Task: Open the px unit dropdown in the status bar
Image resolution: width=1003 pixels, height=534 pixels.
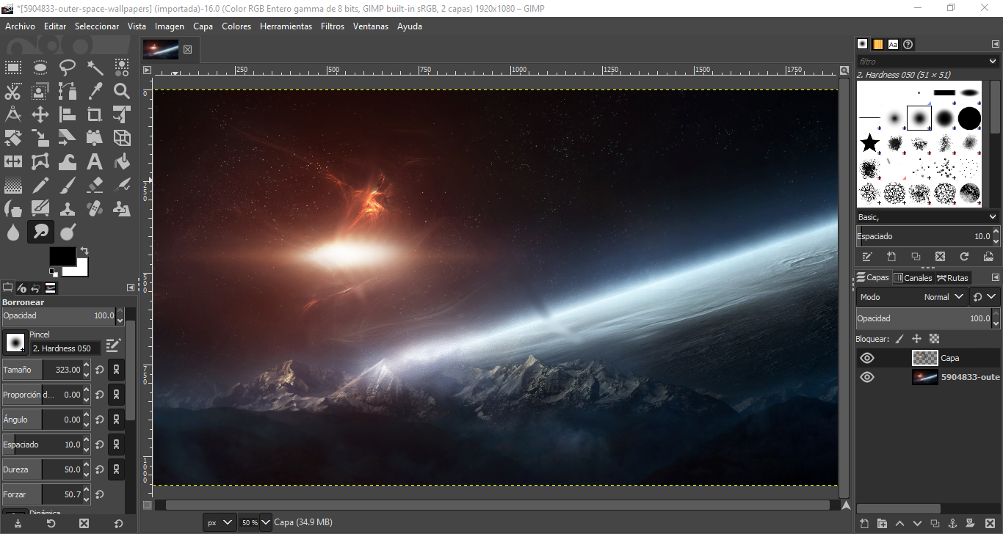Action: [x=220, y=522]
